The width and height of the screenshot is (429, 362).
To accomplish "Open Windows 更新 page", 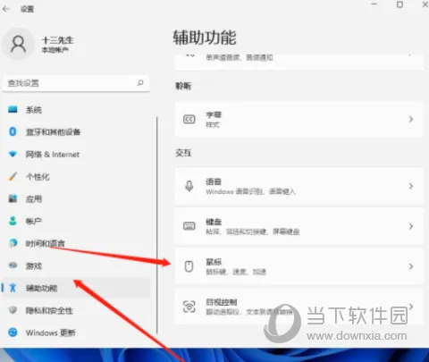I will [x=76, y=333].
